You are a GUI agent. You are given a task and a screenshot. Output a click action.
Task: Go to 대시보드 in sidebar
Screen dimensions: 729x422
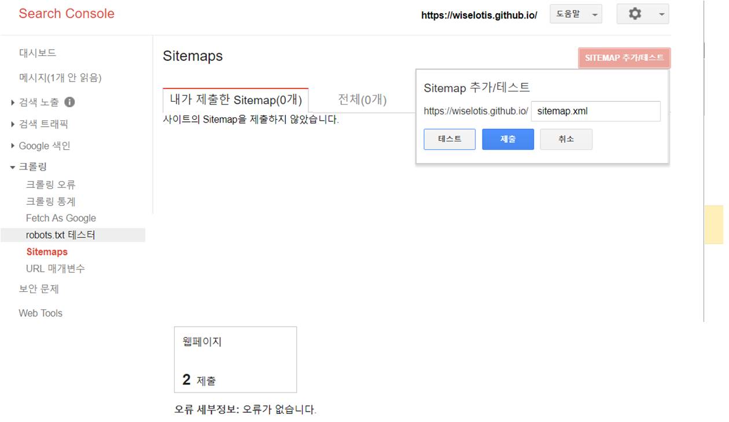pyautogui.click(x=38, y=53)
